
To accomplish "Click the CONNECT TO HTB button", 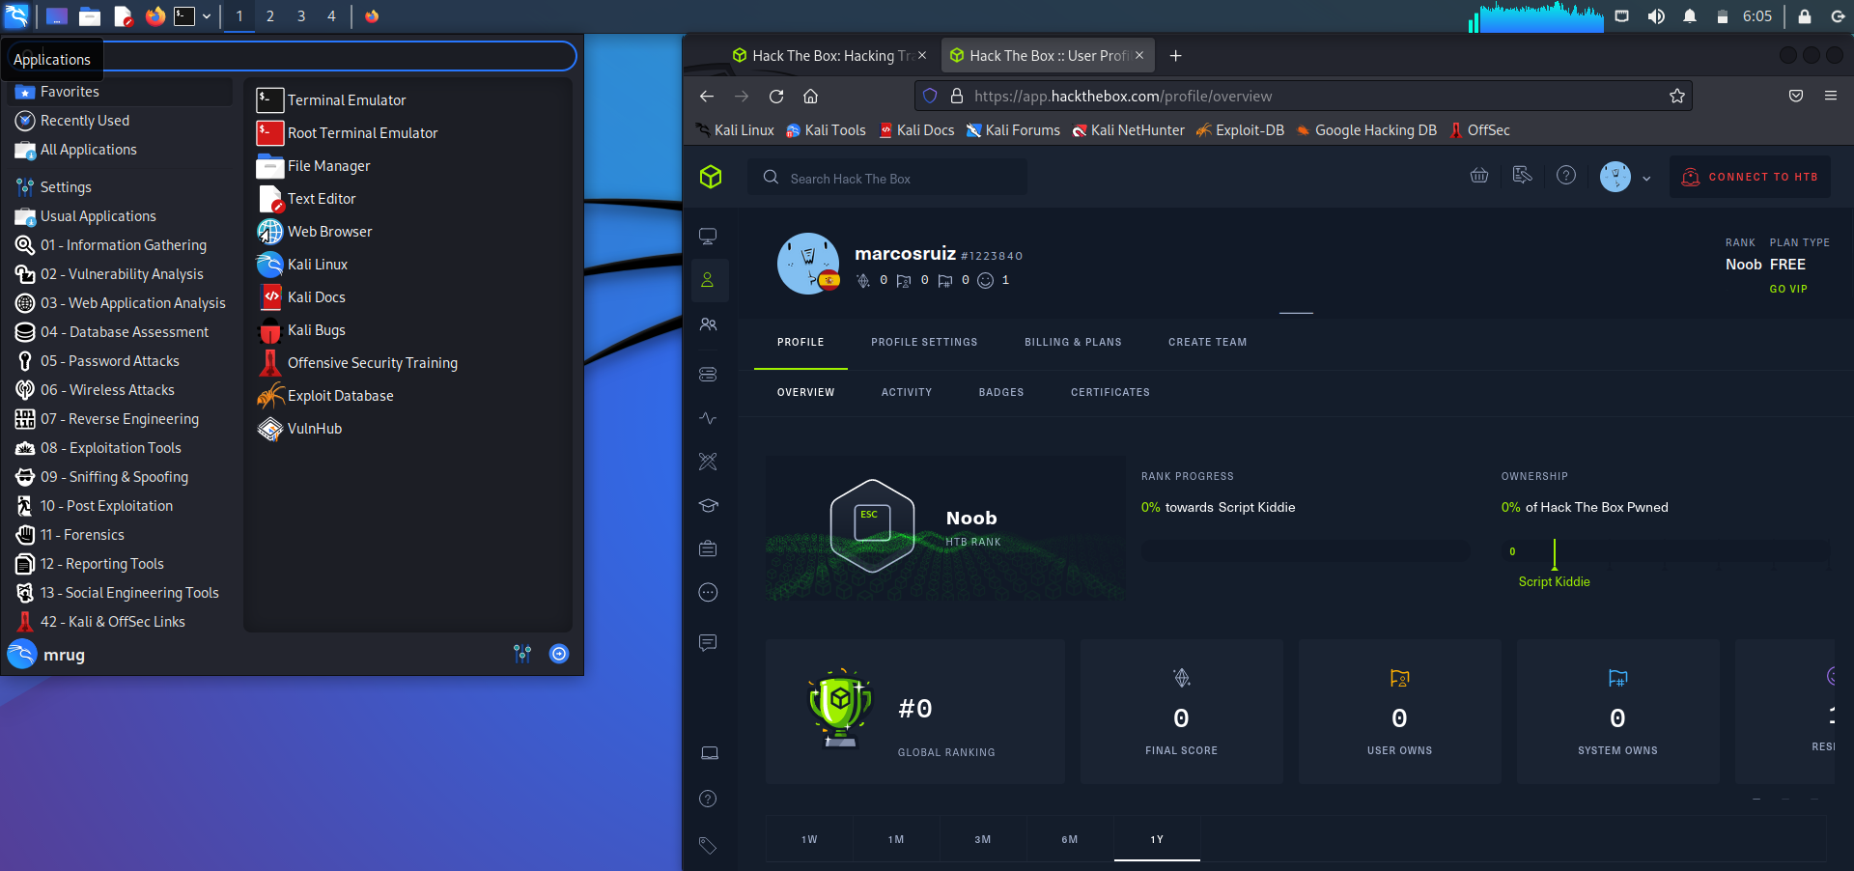I will coord(1749,177).
